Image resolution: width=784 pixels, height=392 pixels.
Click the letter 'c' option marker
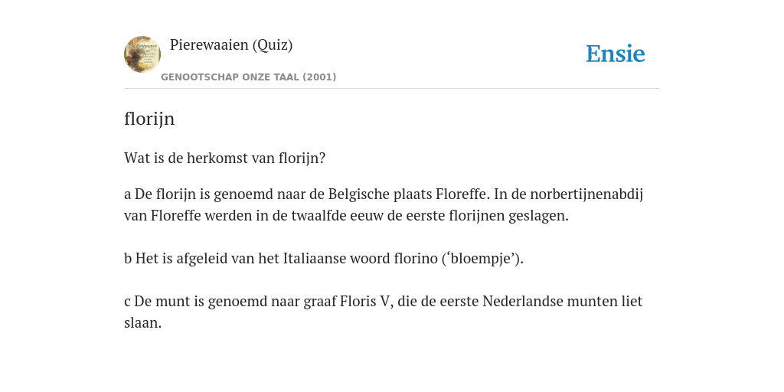128,302
